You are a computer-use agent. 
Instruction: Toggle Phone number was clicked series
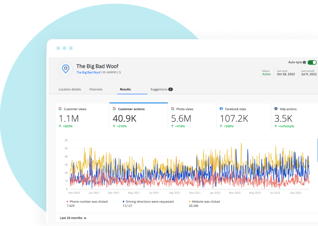click(x=87, y=201)
